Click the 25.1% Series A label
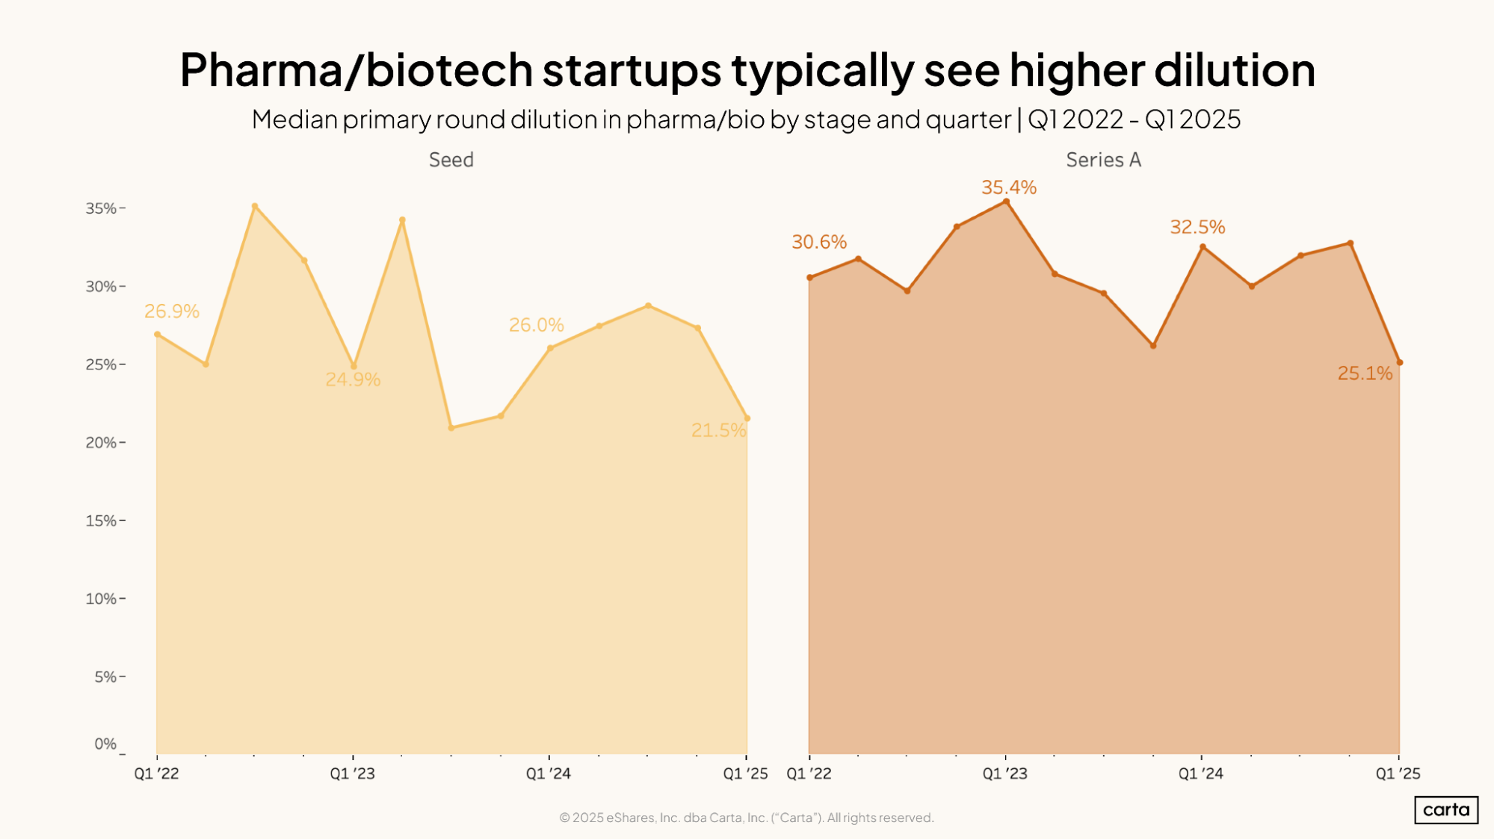 click(x=1365, y=373)
